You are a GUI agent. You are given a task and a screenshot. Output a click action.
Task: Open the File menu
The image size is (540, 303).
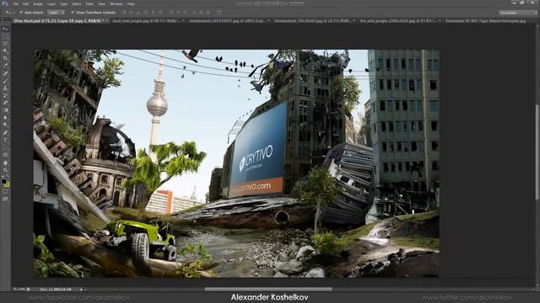point(15,3)
